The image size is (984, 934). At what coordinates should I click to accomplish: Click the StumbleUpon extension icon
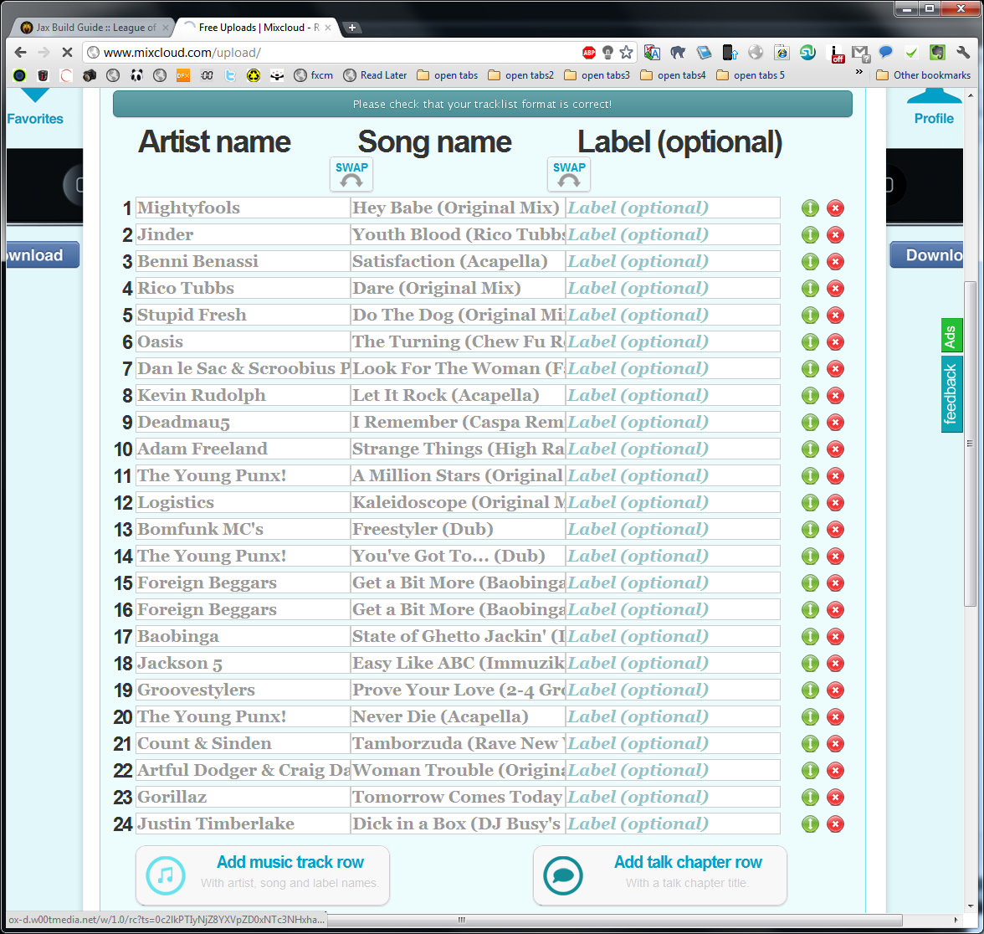(807, 52)
